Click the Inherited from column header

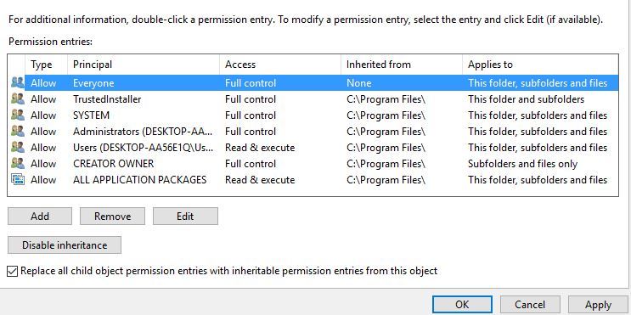402,65
